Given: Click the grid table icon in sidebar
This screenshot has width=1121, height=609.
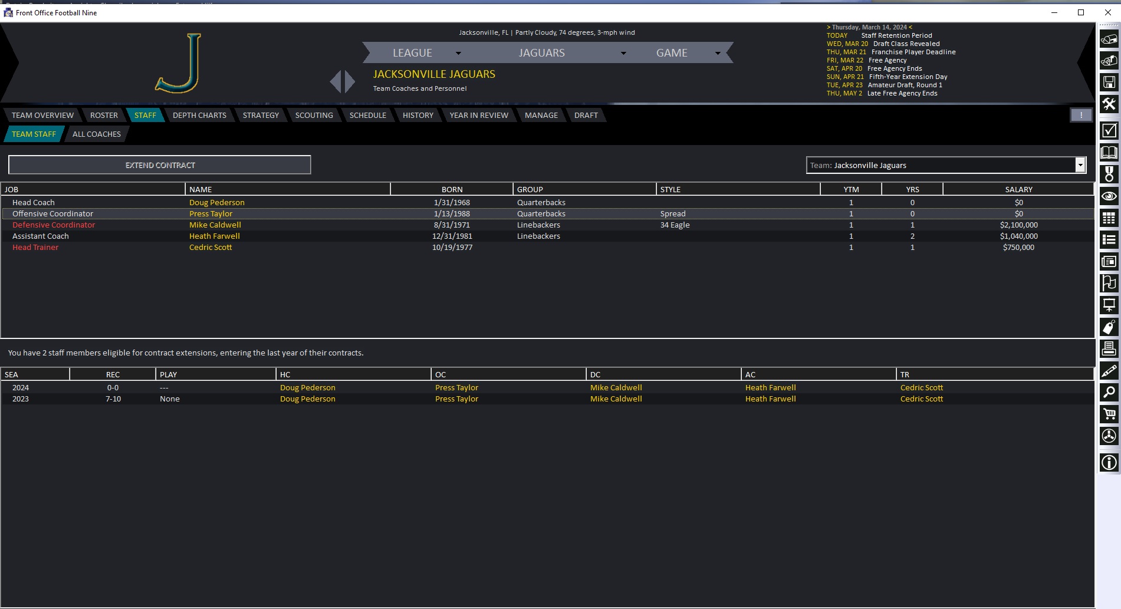Looking at the screenshot, I should point(1109,218).
